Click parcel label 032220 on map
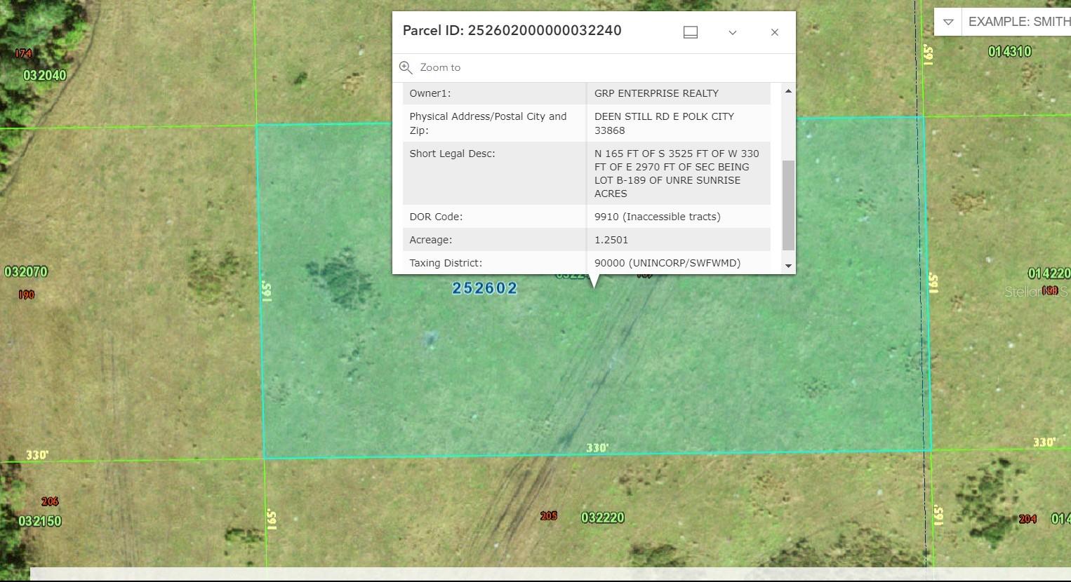Viewport: 1071px width, 582px height. tap(603, 517)
